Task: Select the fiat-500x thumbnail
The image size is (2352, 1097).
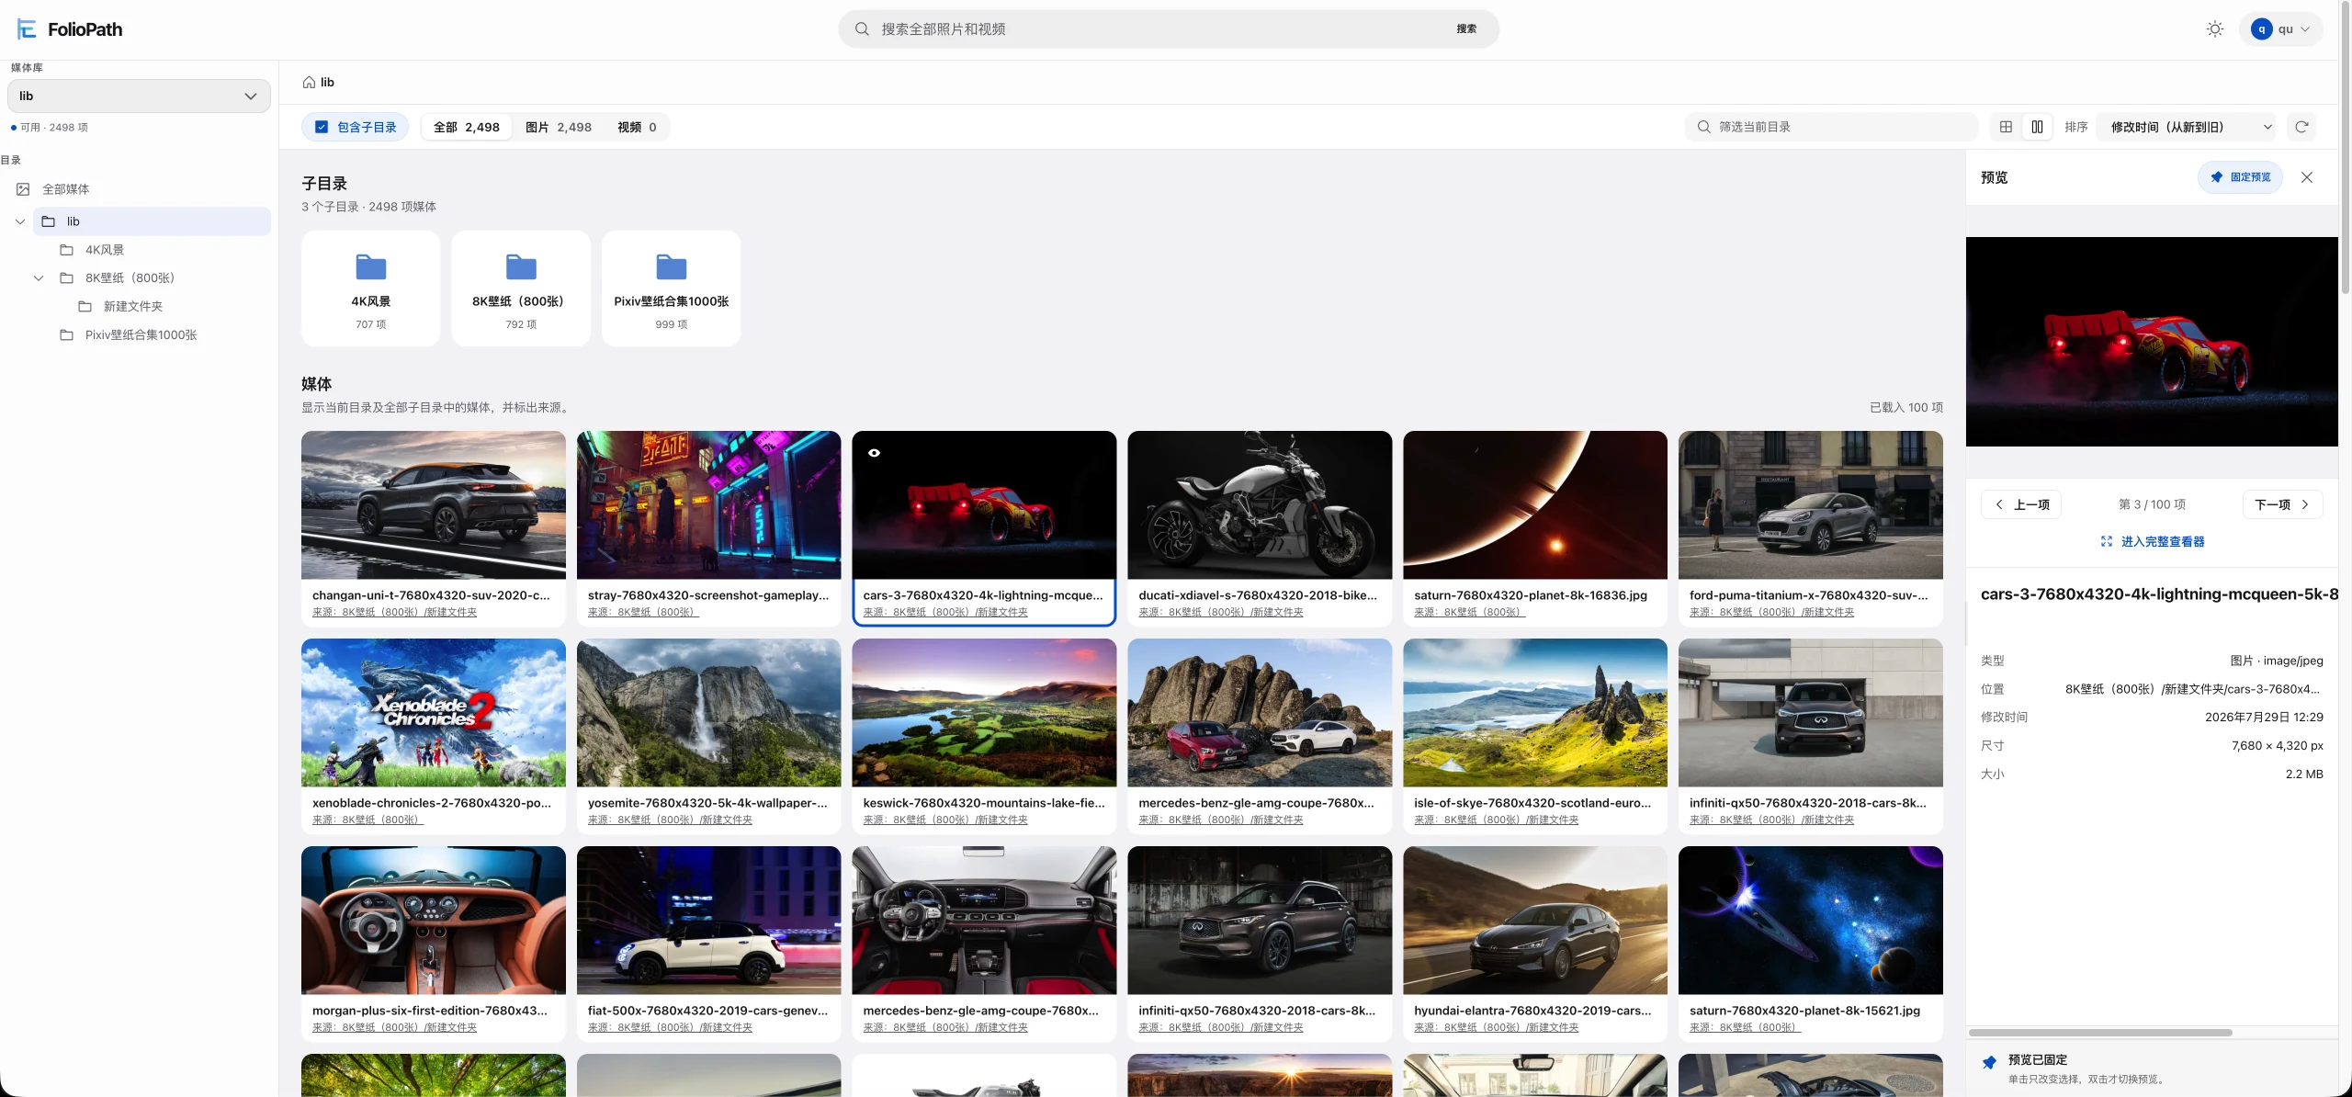Action: (x=708, y=921)
